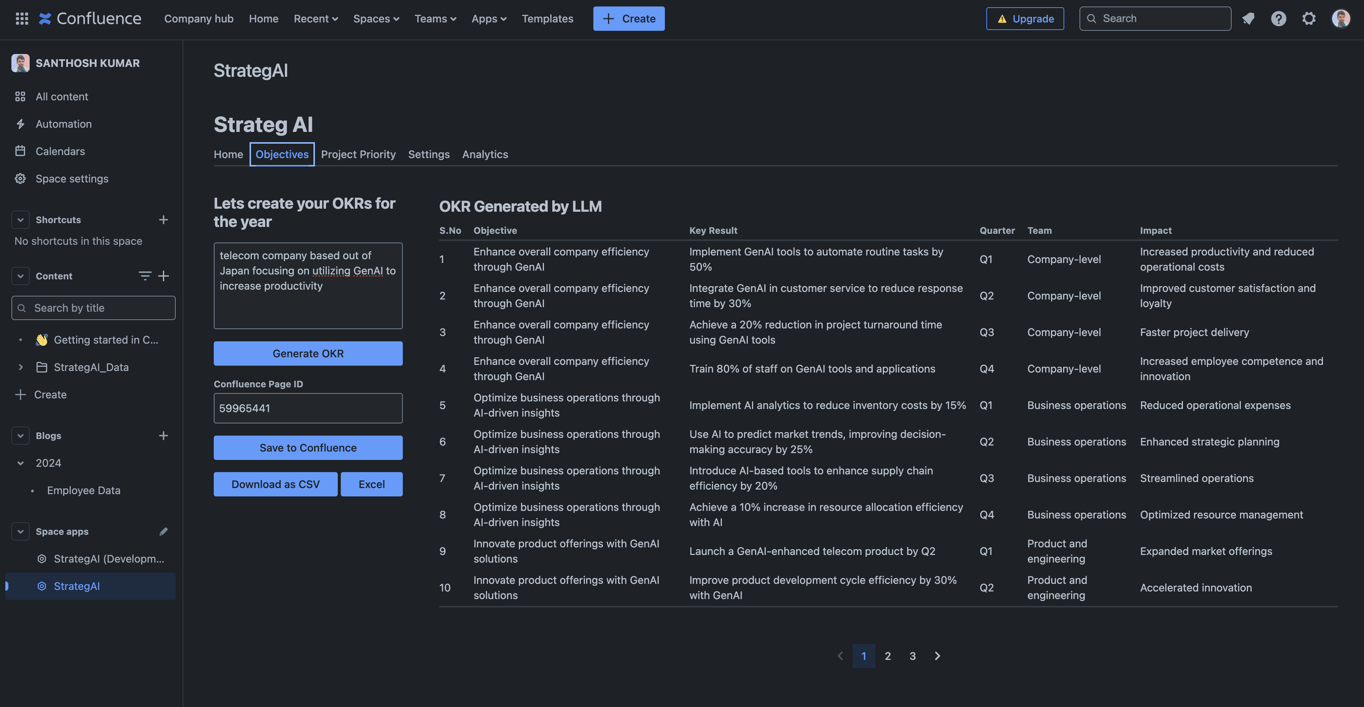Click the add shortcut plus icon
Screen dimensions: 1364x707
(164, 220)
